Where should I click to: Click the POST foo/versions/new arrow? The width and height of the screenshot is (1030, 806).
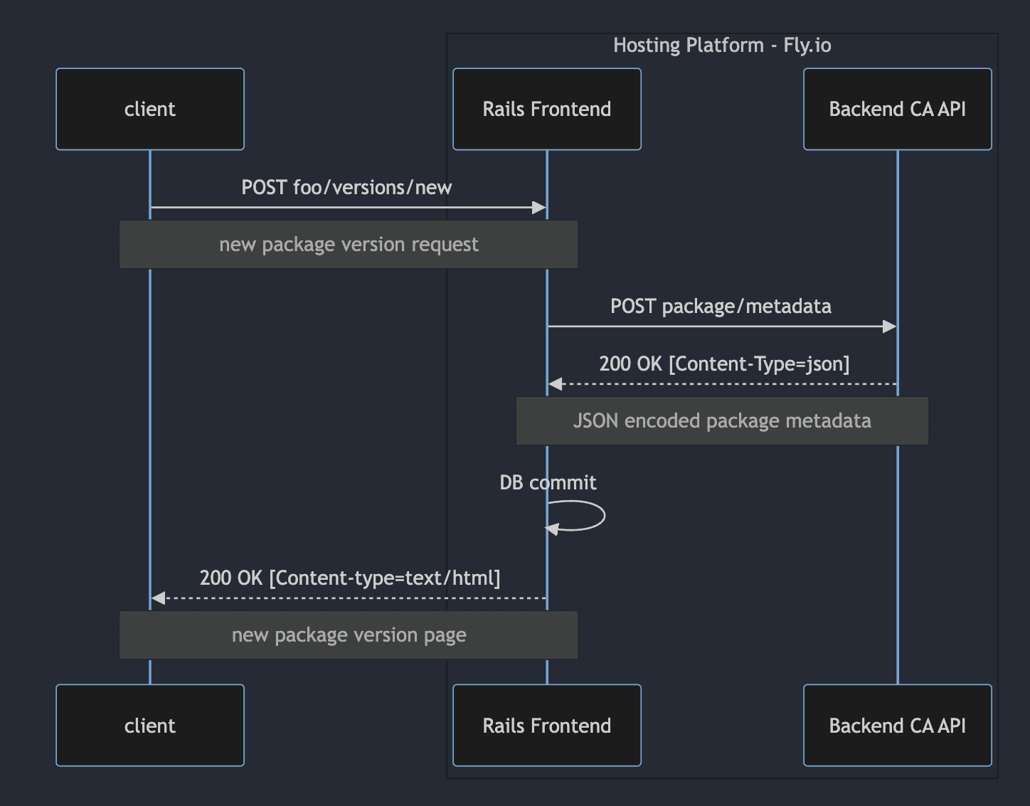tap(349, 208)
